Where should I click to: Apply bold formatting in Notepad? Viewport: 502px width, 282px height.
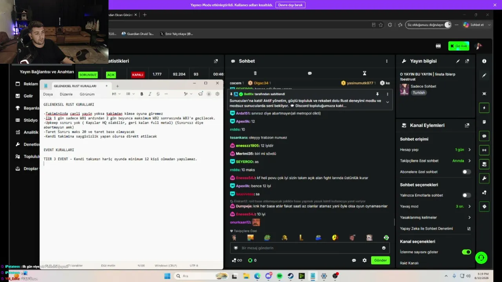point(142,94)
